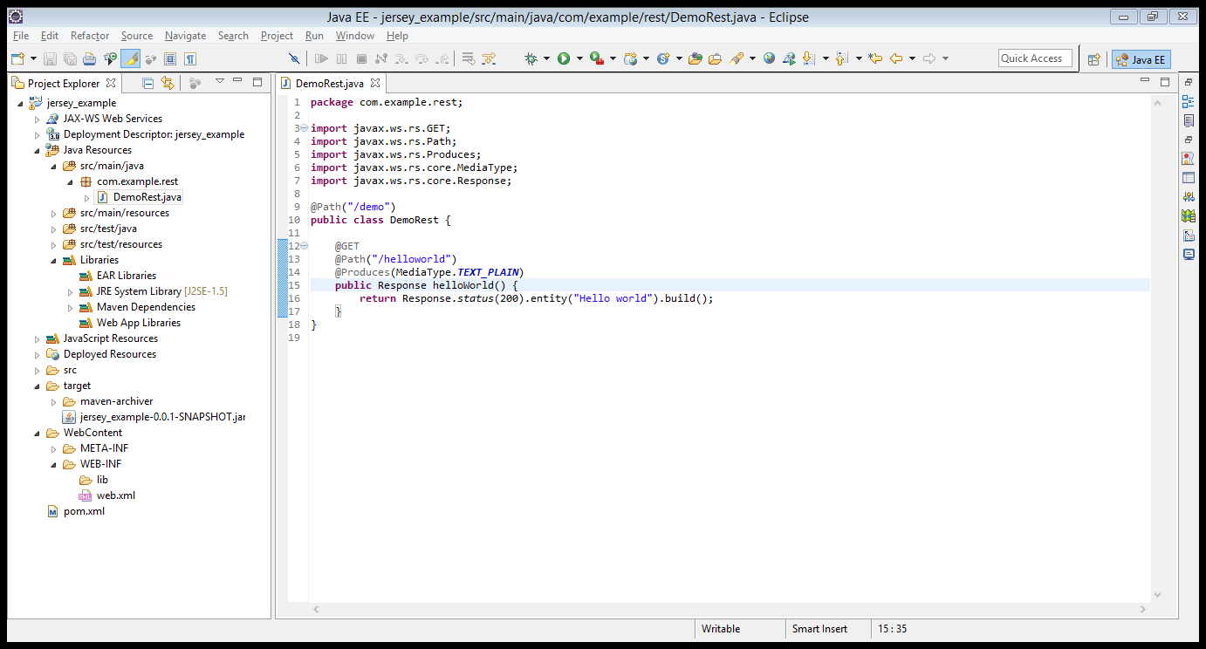Open the Run dropdown arrow
The image size is (1206, 649).
tap(579, 58)
